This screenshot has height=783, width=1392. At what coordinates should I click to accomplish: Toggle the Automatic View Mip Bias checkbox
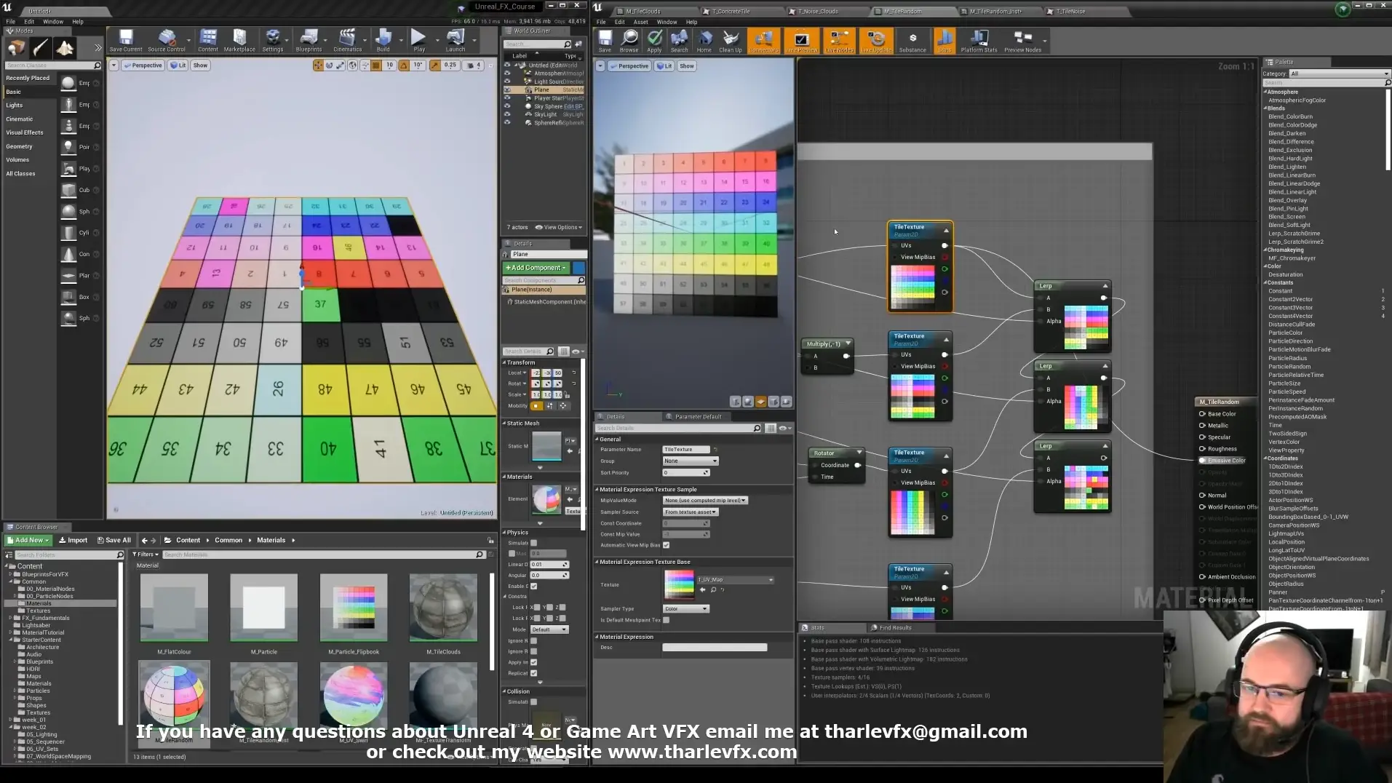tap(666, 545)
